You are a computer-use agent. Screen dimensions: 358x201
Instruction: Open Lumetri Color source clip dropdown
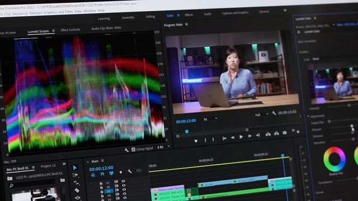coord(333,25)
